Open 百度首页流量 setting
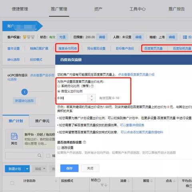192x192 pixels. pyautogui.click(x=154, y=48)
